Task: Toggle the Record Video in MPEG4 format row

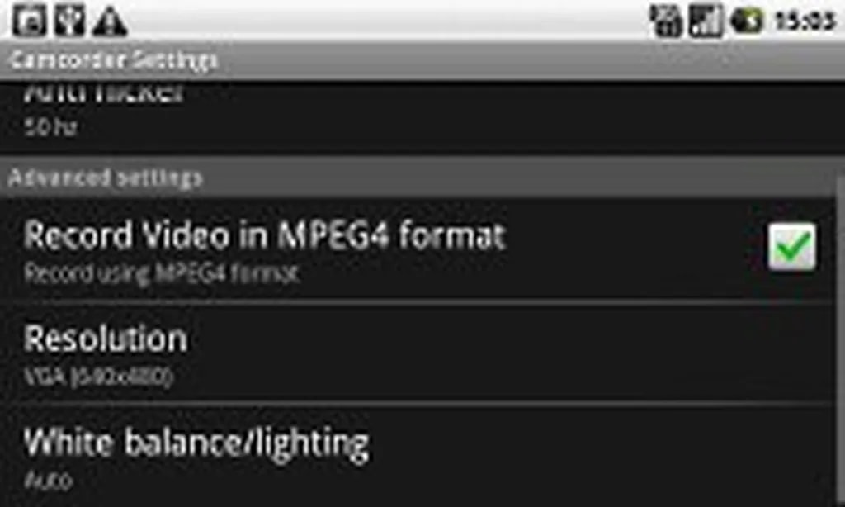Action: coord(418,250)
